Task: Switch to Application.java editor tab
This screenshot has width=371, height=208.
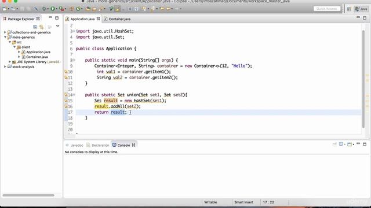Action: [82, 19]
